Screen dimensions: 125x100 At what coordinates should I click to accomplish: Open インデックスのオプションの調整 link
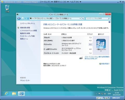(28, 31)
